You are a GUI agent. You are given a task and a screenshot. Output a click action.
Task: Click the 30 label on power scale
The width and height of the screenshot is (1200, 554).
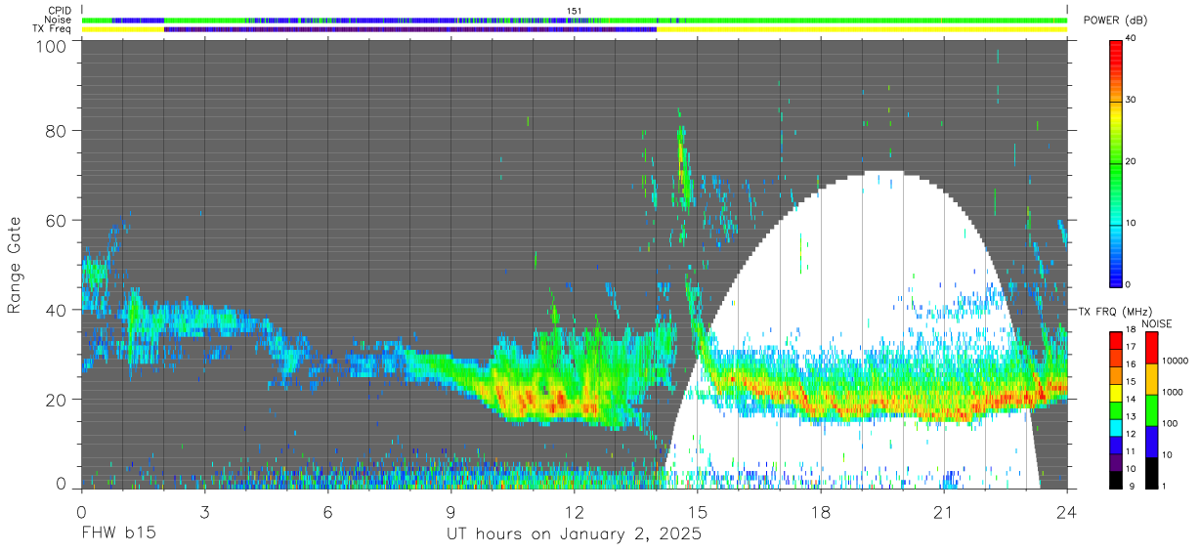[1132, 101]
